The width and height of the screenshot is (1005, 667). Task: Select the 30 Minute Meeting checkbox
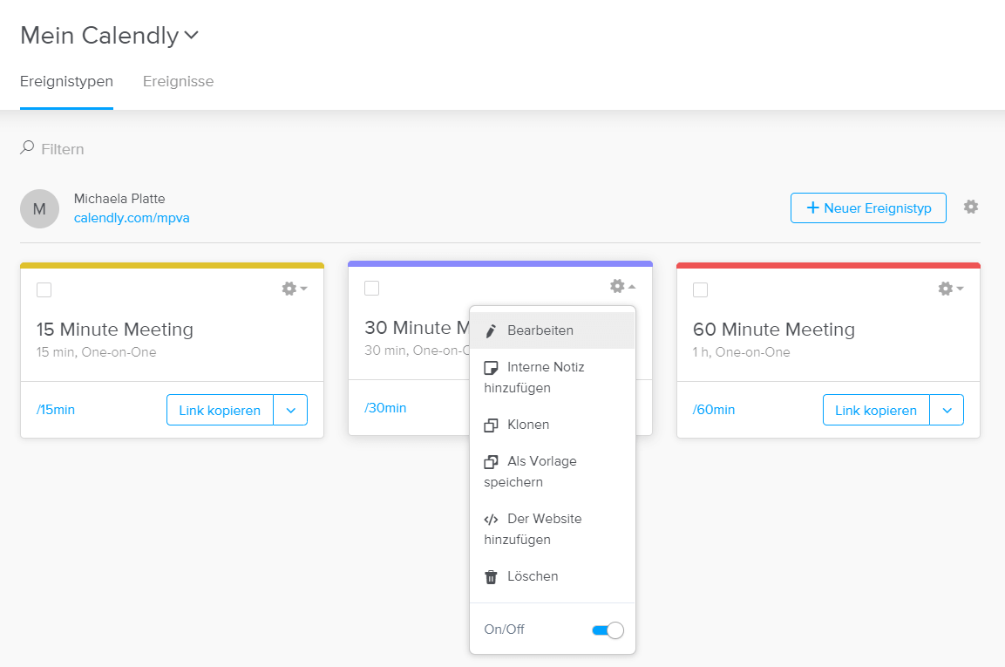371,288
